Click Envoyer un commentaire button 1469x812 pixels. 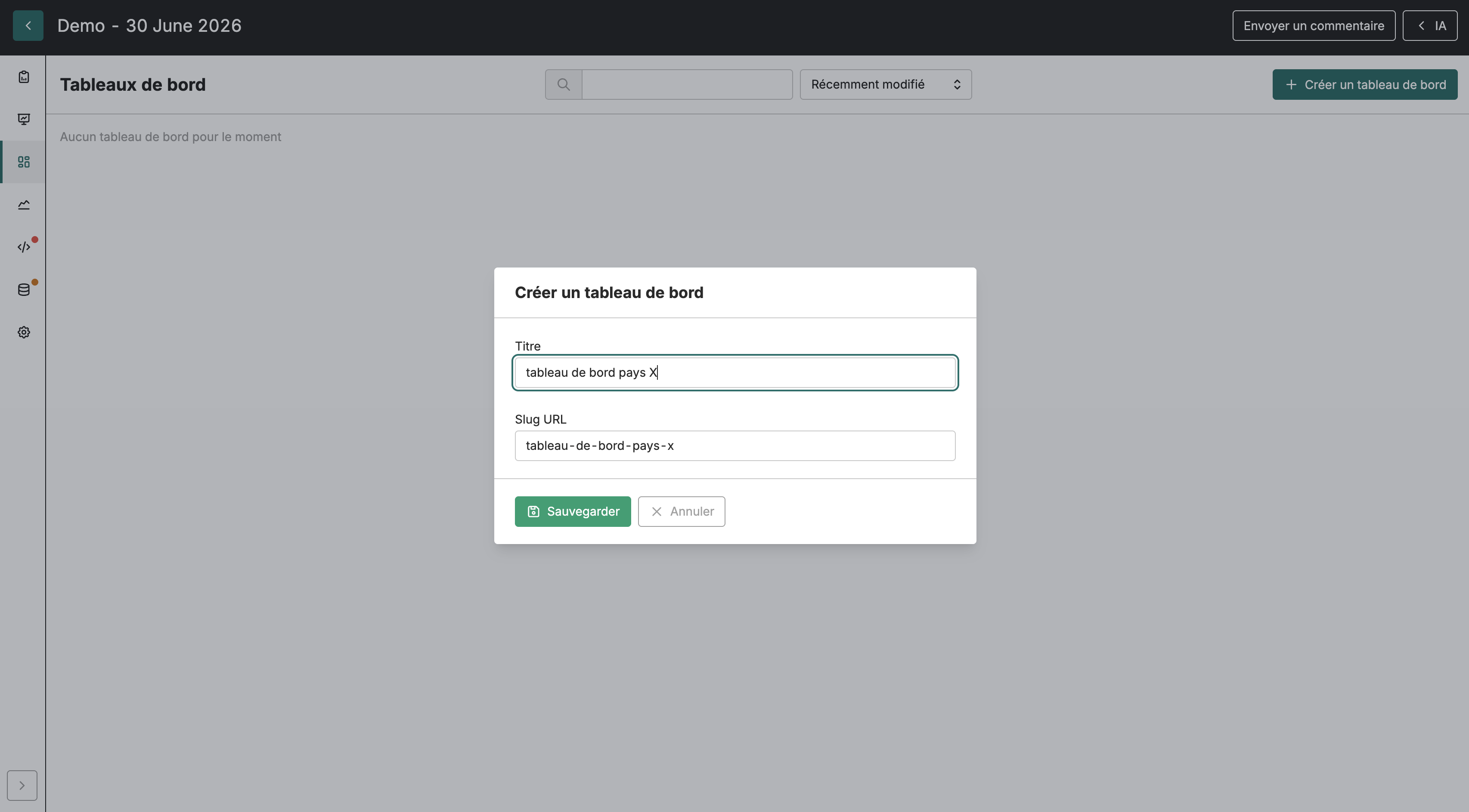1313,26
